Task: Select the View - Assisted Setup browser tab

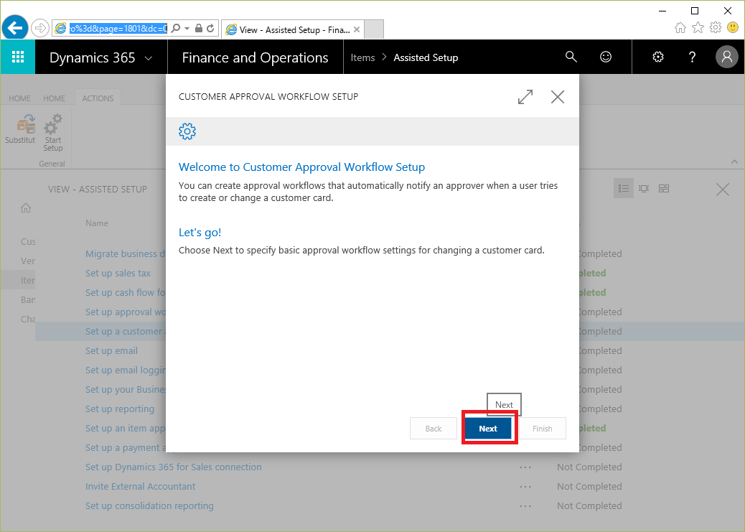Action: [293, 29]
